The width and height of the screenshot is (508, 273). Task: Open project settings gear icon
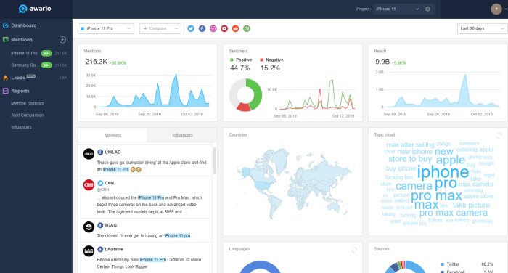(428, 9)
